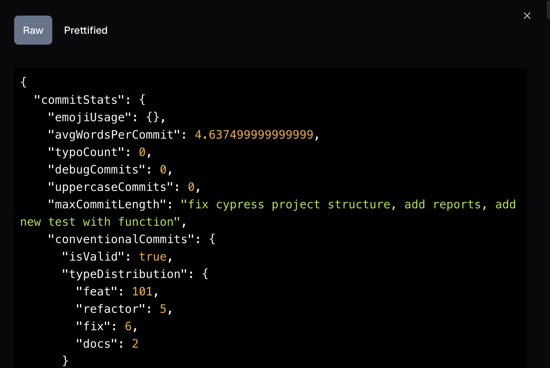Viewport: 550px width, 368px height.
Task: Select the avgWordsPerCommit number value
Action: 254,134
